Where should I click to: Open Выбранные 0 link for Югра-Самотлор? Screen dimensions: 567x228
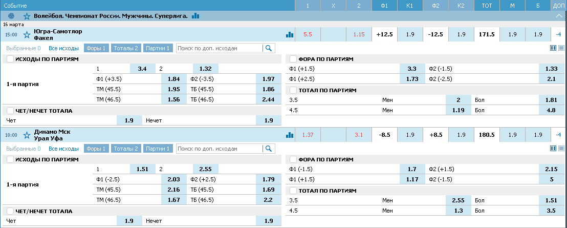tap(24, 48)
